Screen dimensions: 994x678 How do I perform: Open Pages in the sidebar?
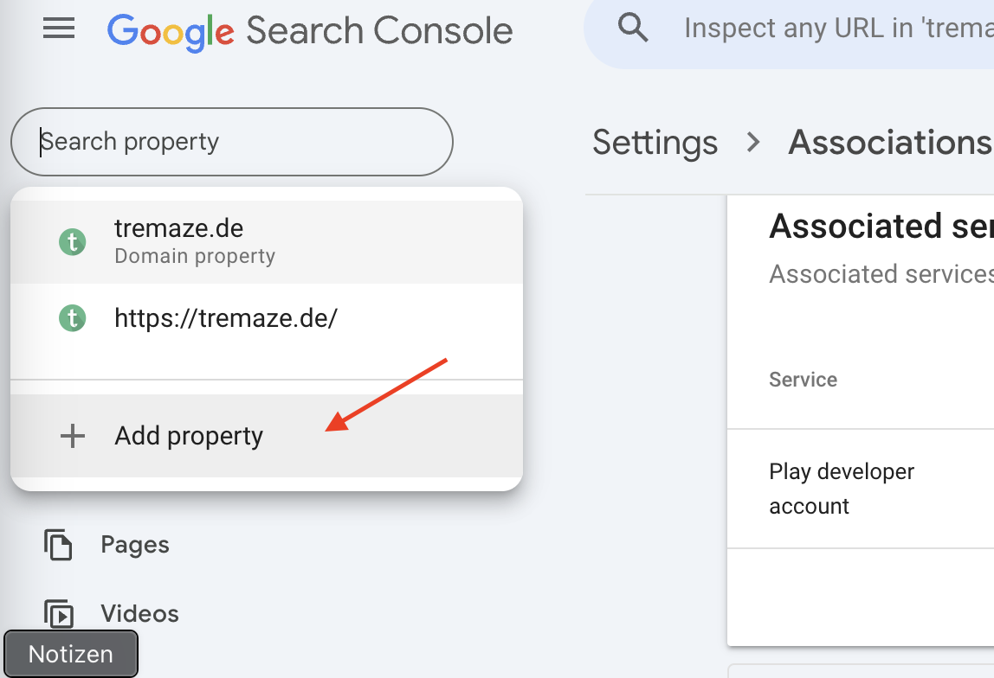pos(135,545)
